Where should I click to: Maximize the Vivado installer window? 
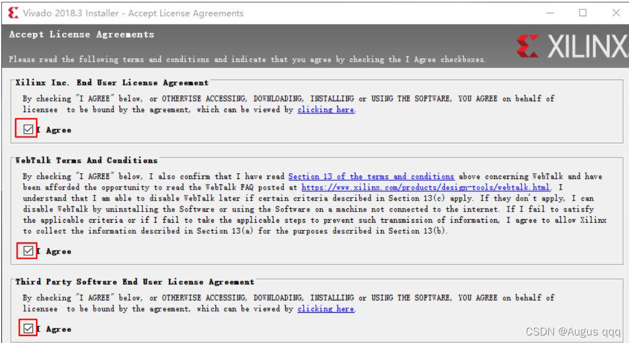coord(583,13)
